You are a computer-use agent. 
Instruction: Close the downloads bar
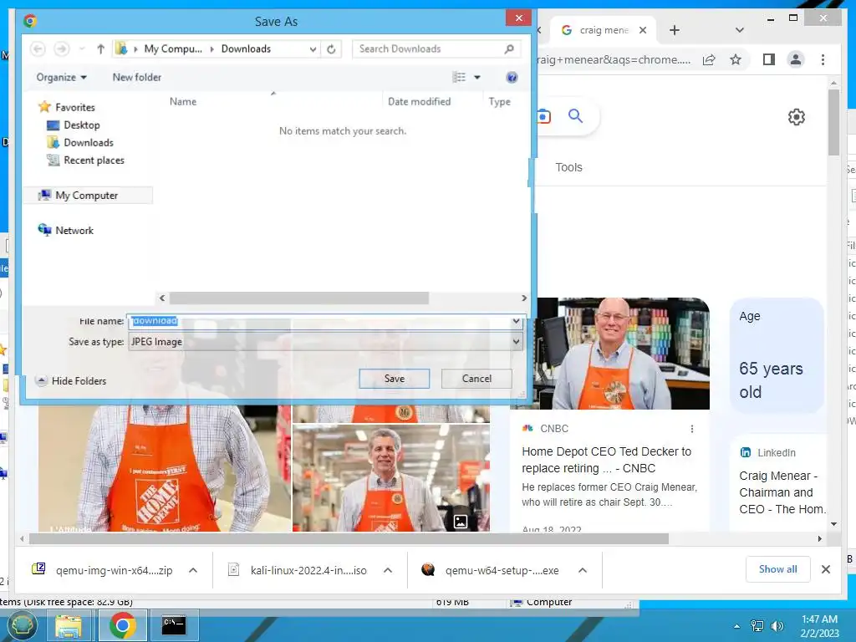[825, 569]
